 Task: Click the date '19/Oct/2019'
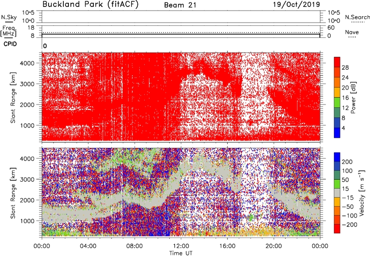tap(296, 5)
